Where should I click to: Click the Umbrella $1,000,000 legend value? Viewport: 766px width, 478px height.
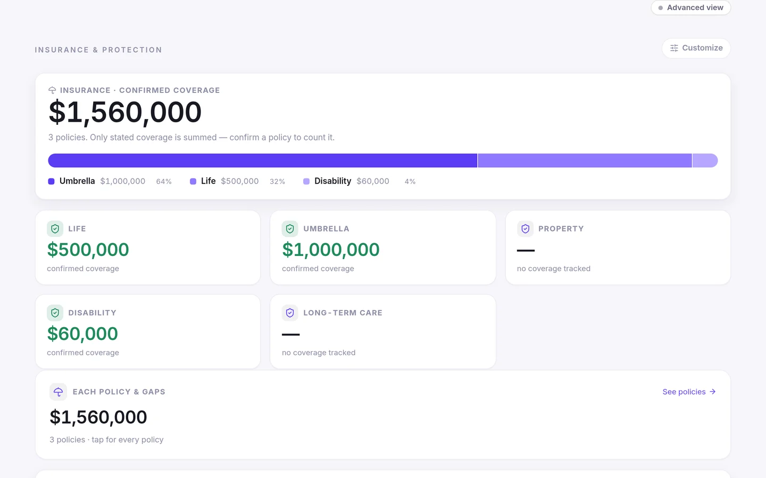(x=123, y=181)
